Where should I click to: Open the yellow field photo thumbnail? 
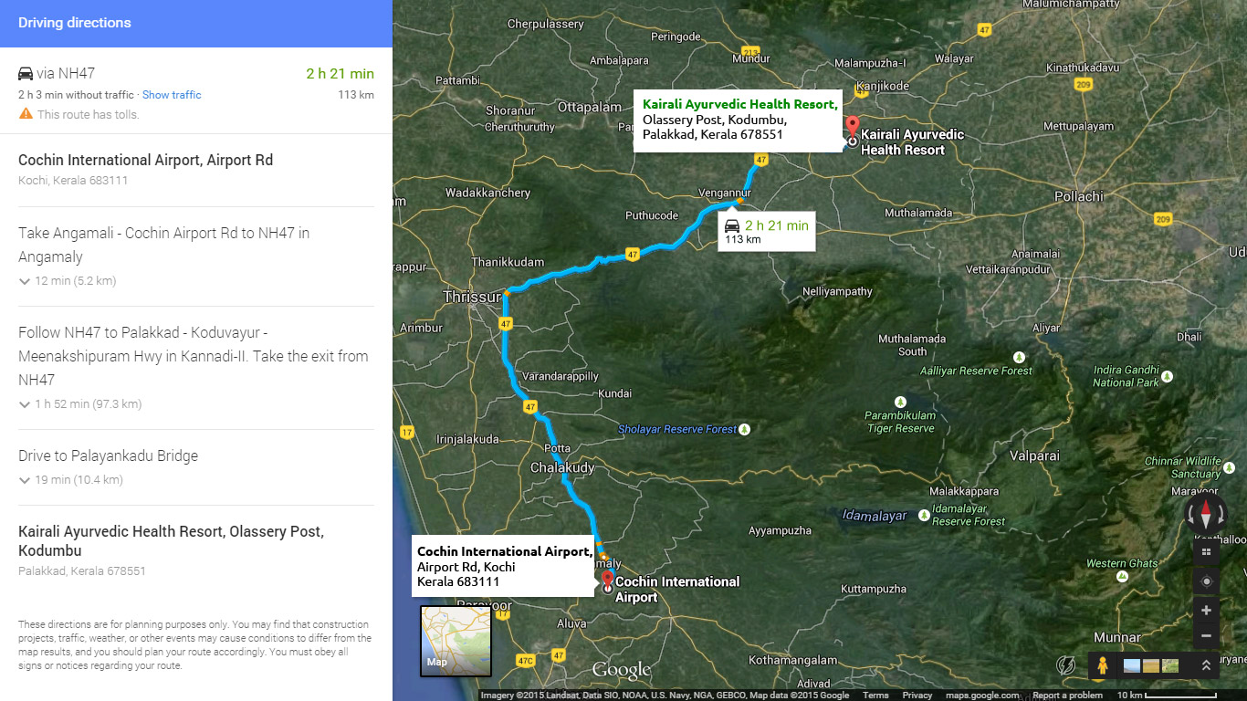point(1151,666)
